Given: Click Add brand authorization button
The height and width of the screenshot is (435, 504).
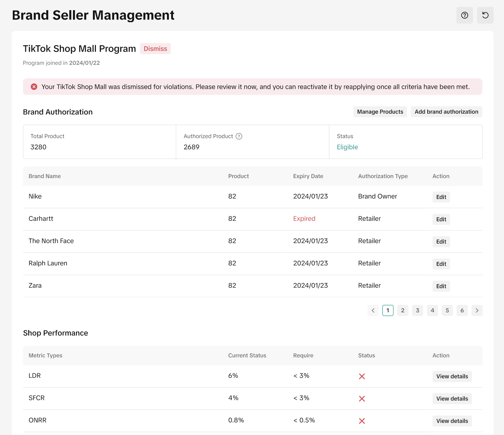Looking at the screenshot, I should [446, 112].
